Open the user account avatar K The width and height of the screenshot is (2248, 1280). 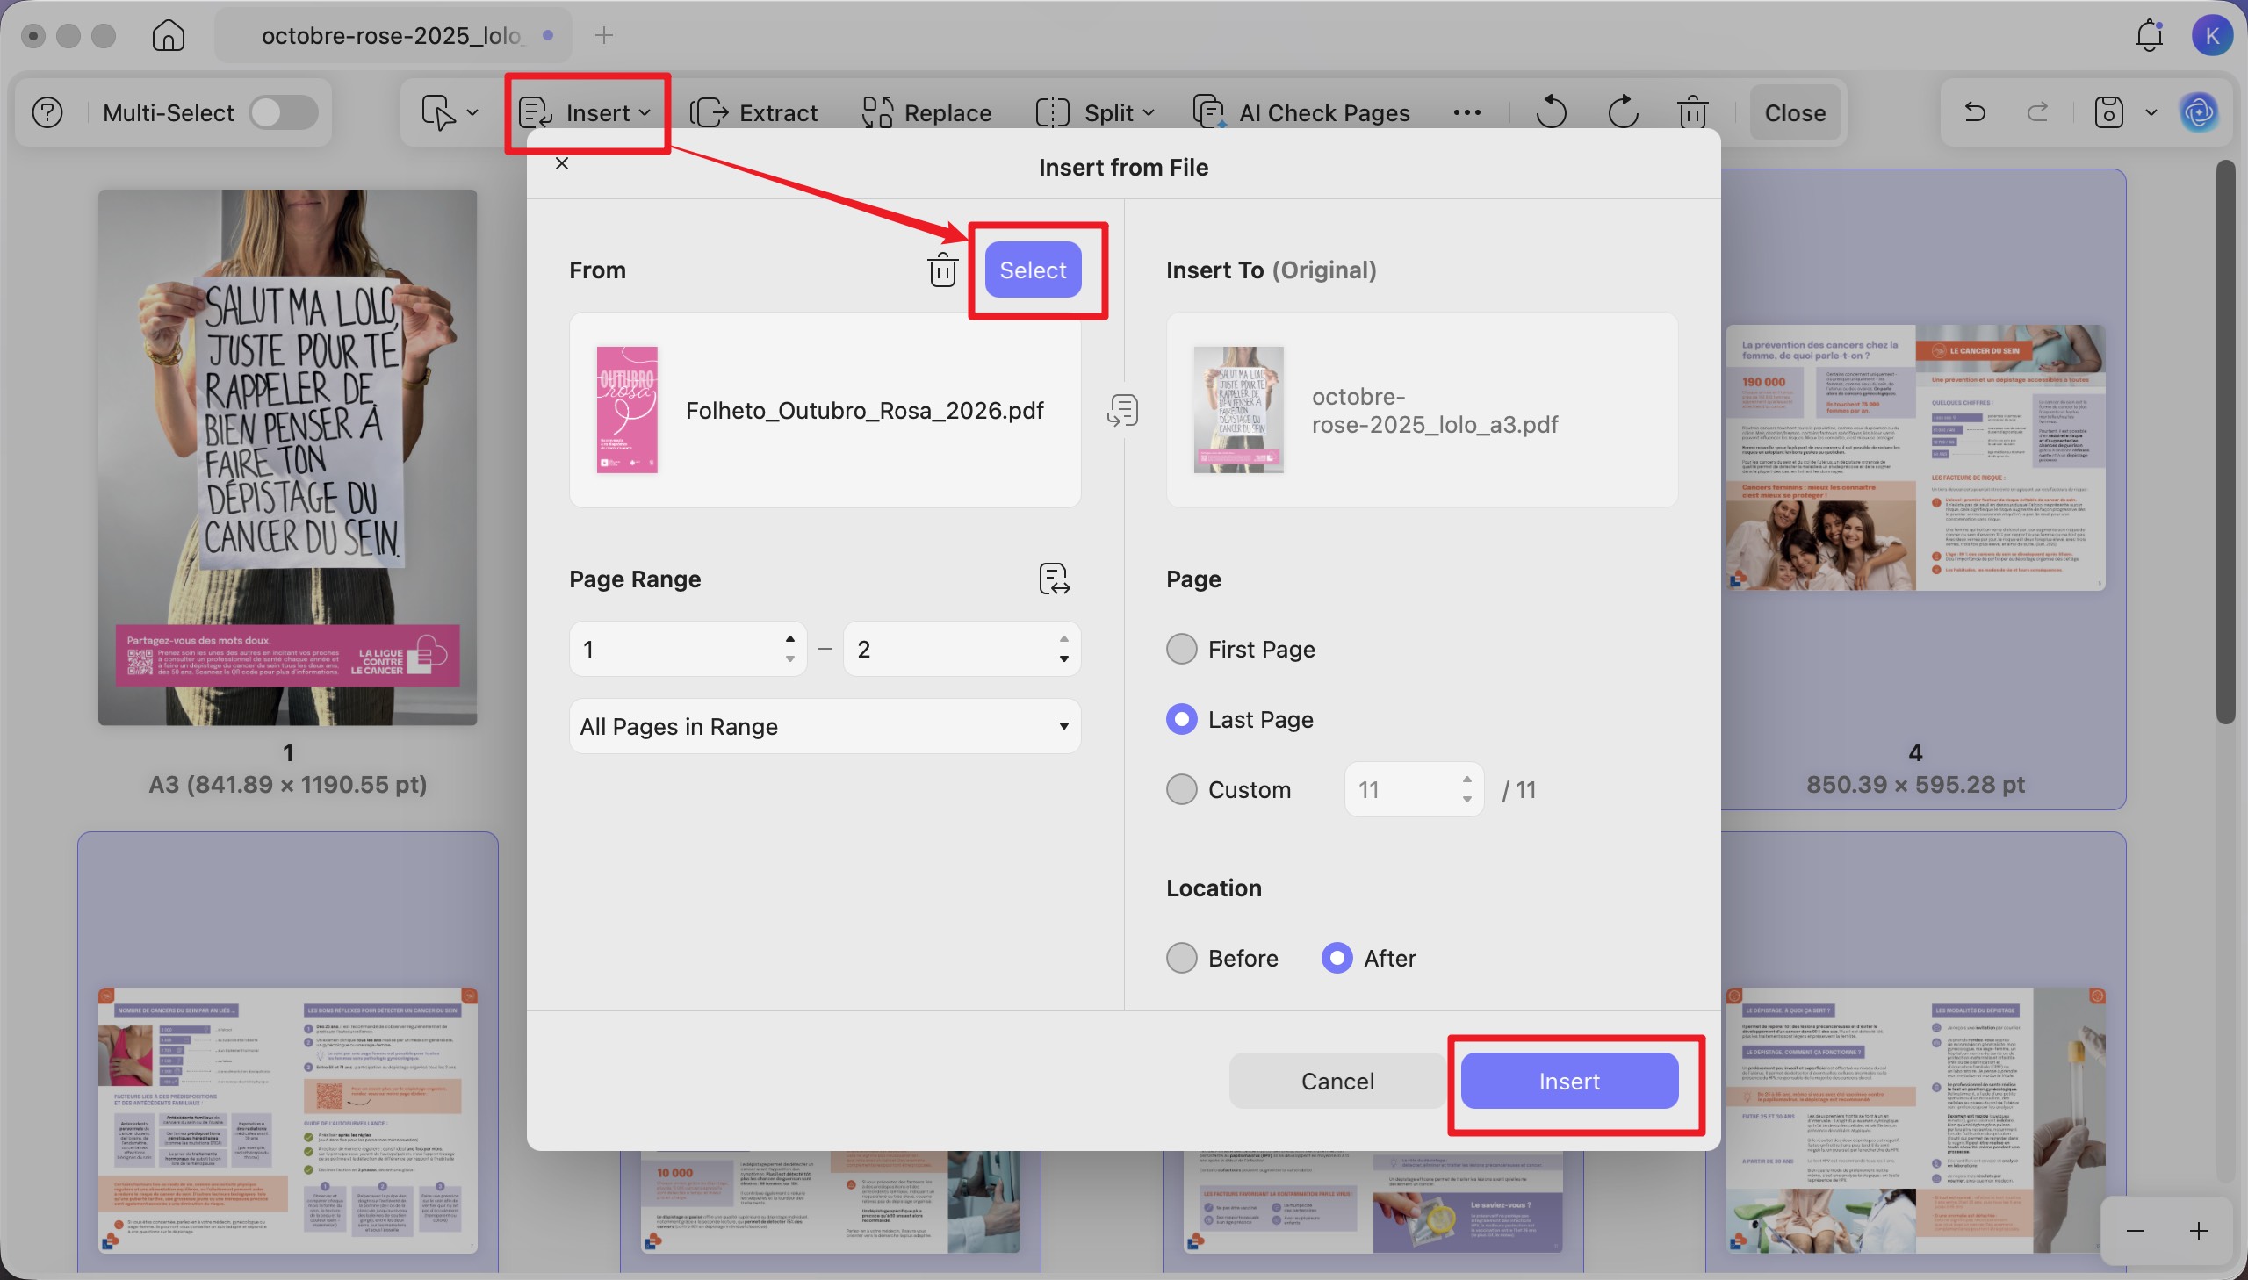point(2212,36)
